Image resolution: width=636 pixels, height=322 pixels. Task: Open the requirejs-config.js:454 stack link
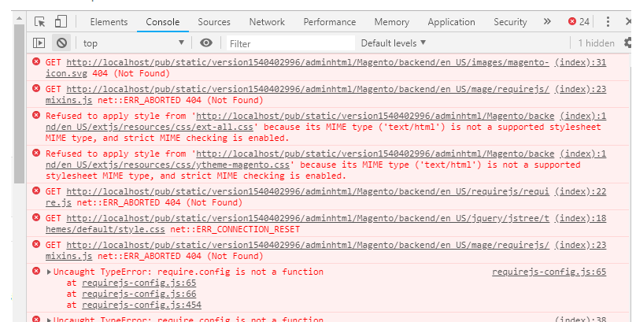pyautogui.click(x=142, y=305)
